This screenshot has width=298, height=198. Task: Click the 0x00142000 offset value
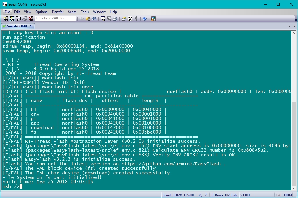point(110,127)
